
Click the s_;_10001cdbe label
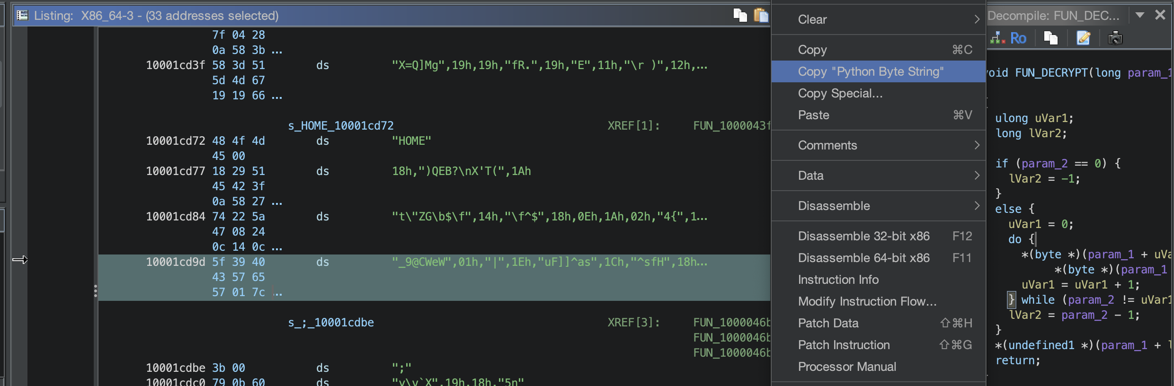pyautogui.click(x=331, y=323)
